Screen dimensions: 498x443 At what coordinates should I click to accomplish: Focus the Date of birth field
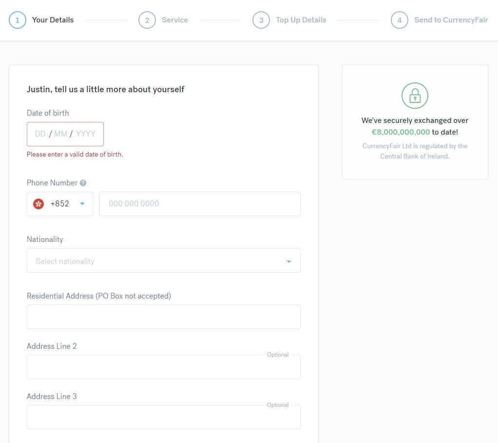[x=65, y=134]
